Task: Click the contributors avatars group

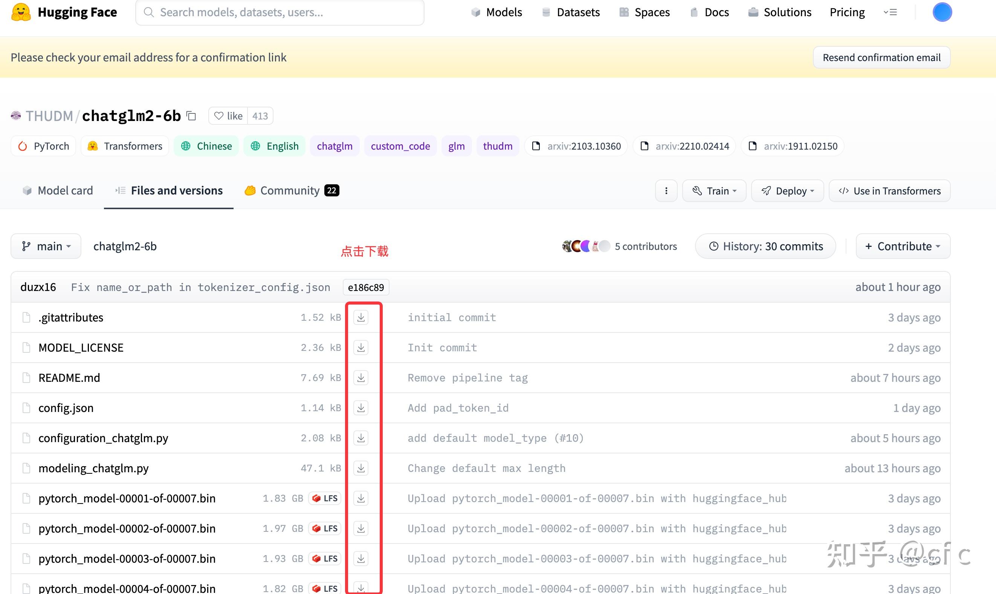Action: pyautogui.click(x=586, y=246)
